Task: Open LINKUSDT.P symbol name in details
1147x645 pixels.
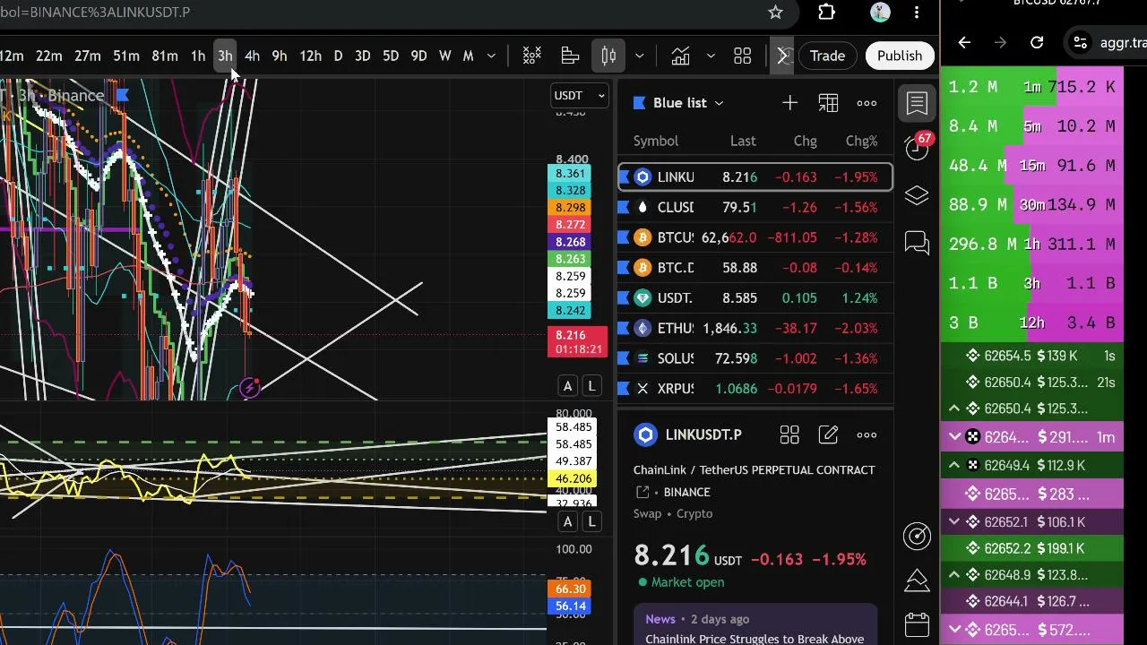Action: (x=703, y=435)
